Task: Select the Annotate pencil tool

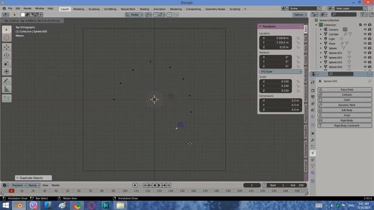Action: [x=6, y=81]
